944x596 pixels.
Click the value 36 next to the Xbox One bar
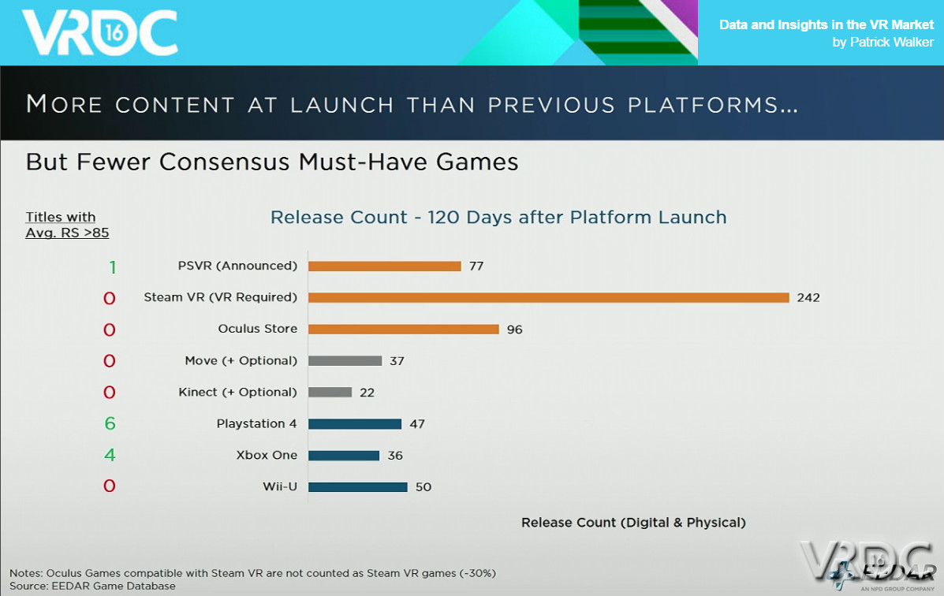coord(396,455)
